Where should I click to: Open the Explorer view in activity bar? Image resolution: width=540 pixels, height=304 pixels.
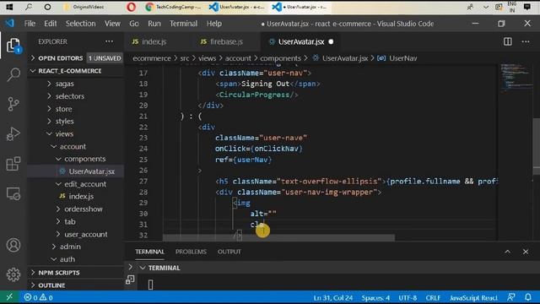[x=13, y=46]
